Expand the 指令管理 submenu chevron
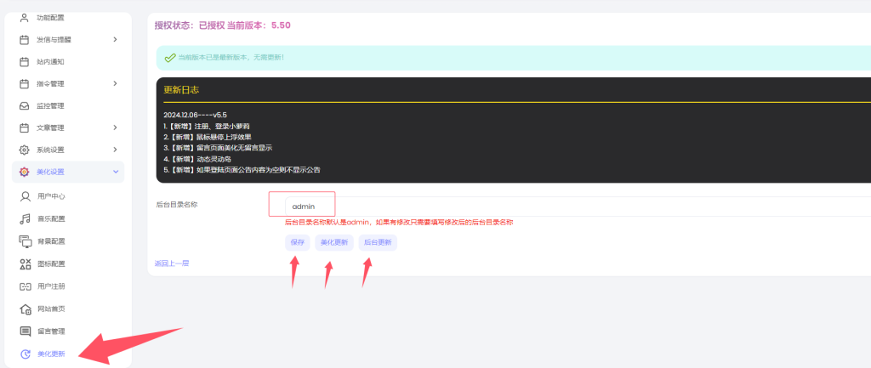 coord(115,83)
